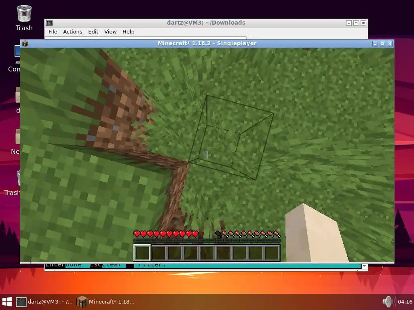Click the 04:16 clock in tray
Viewport: 414px width, 310px height.
[x=405, y=302]
